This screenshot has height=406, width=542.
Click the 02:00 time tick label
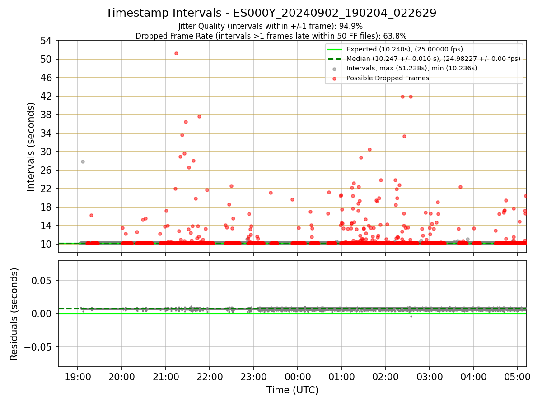point(385,376)
